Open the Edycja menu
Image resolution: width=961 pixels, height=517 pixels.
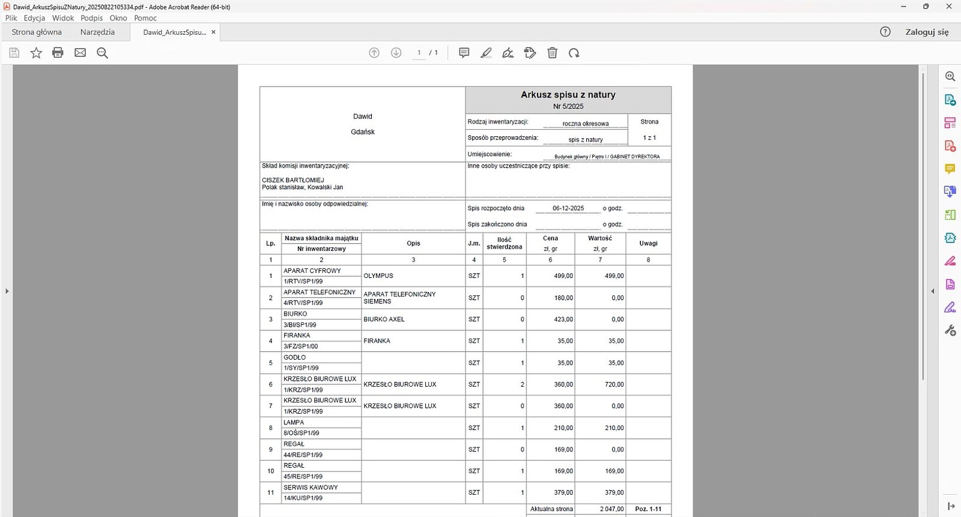tap(34, 18)
